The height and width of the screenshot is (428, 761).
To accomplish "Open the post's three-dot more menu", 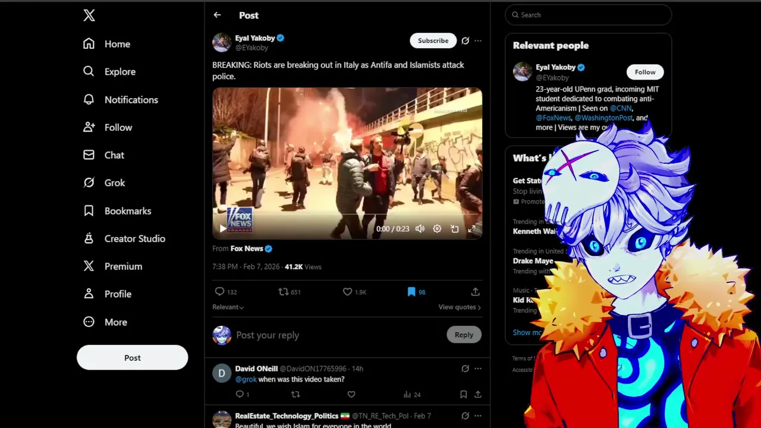I will 478,40.
